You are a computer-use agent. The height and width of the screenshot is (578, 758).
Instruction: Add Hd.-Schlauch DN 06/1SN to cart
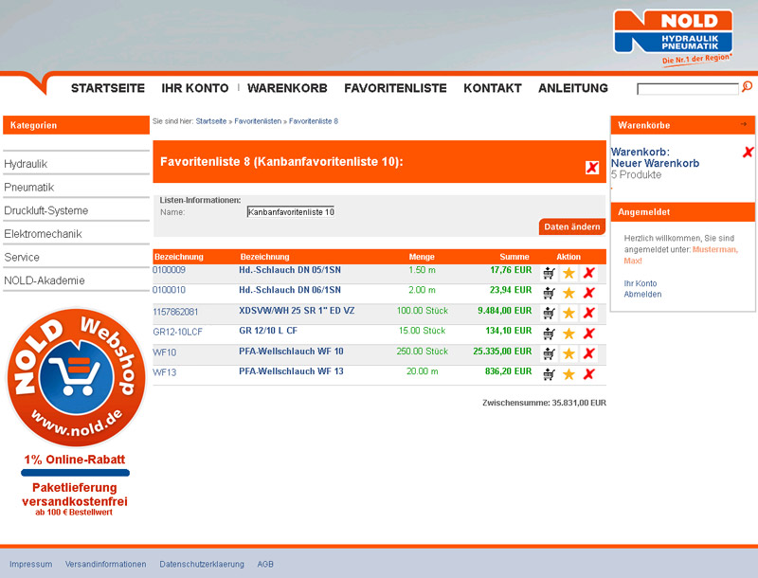tap(549, 293)
